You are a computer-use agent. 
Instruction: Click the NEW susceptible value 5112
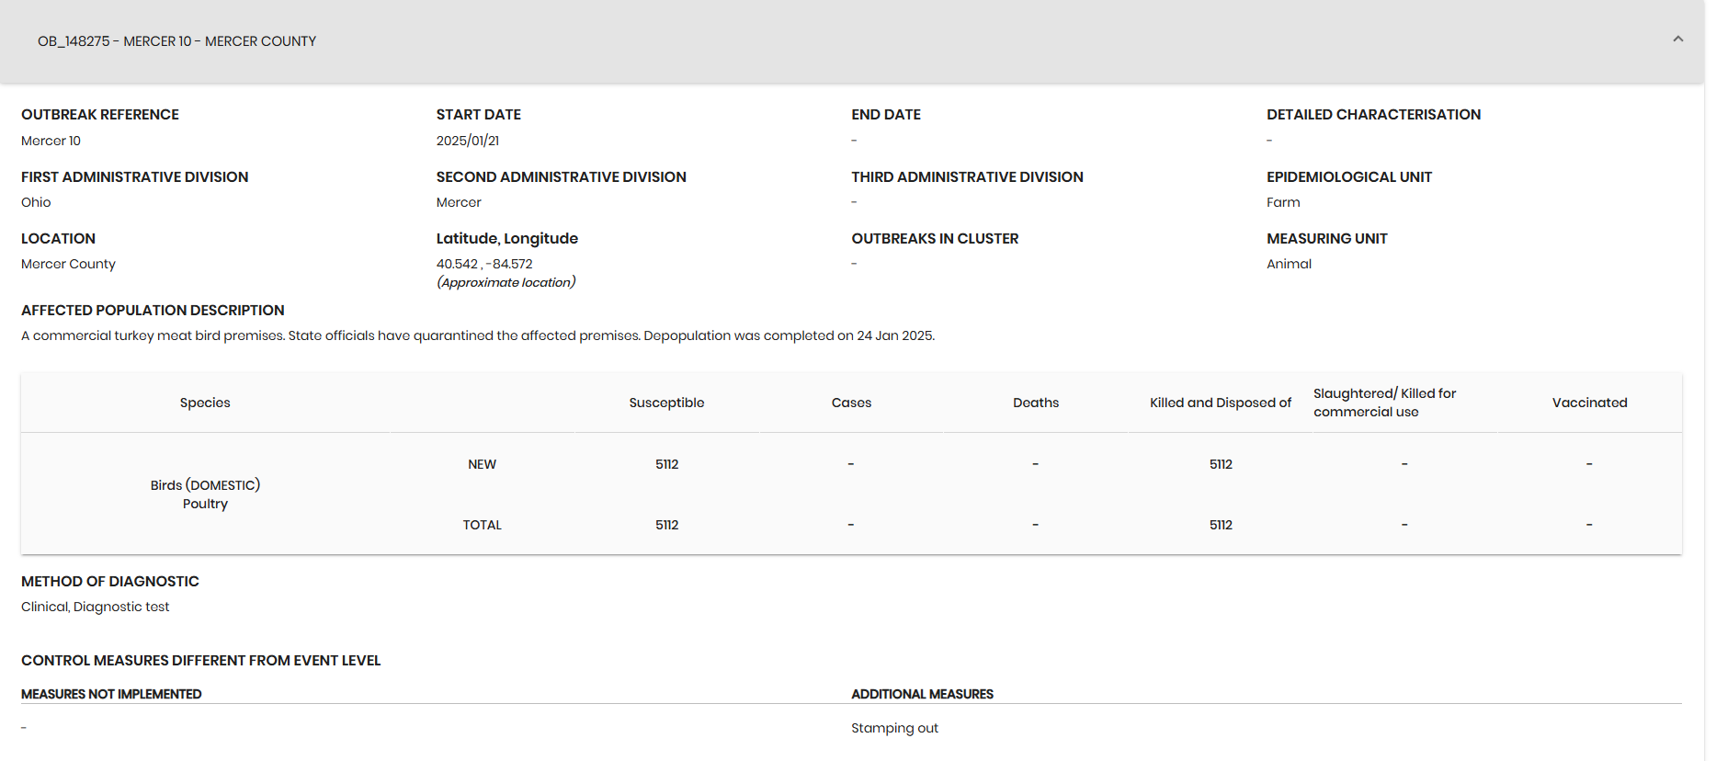[x=666, y=464]
